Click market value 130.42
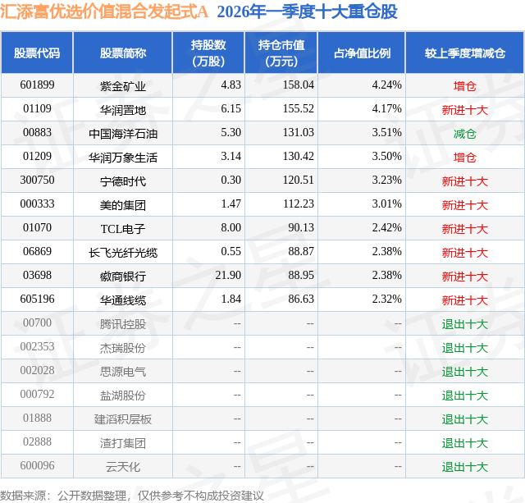Image resolution: width=525 pixels, height=503 pixels. click(299, 157)
